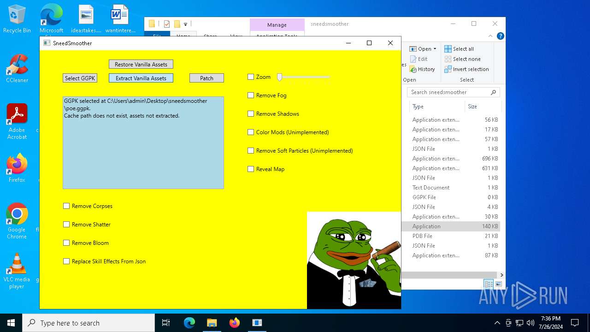
Task: Show hidden tray icons chevron
Action: (x=497, y=323)
